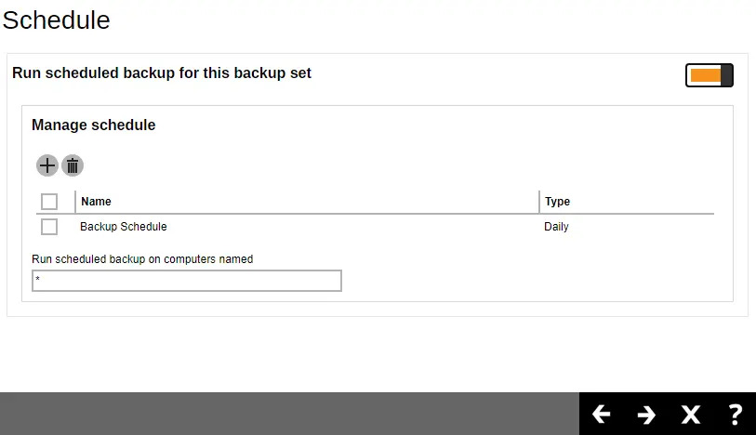Click the Manage schedule heading
Viewport: 756px width, 435px height.
(x=93, y=125)
